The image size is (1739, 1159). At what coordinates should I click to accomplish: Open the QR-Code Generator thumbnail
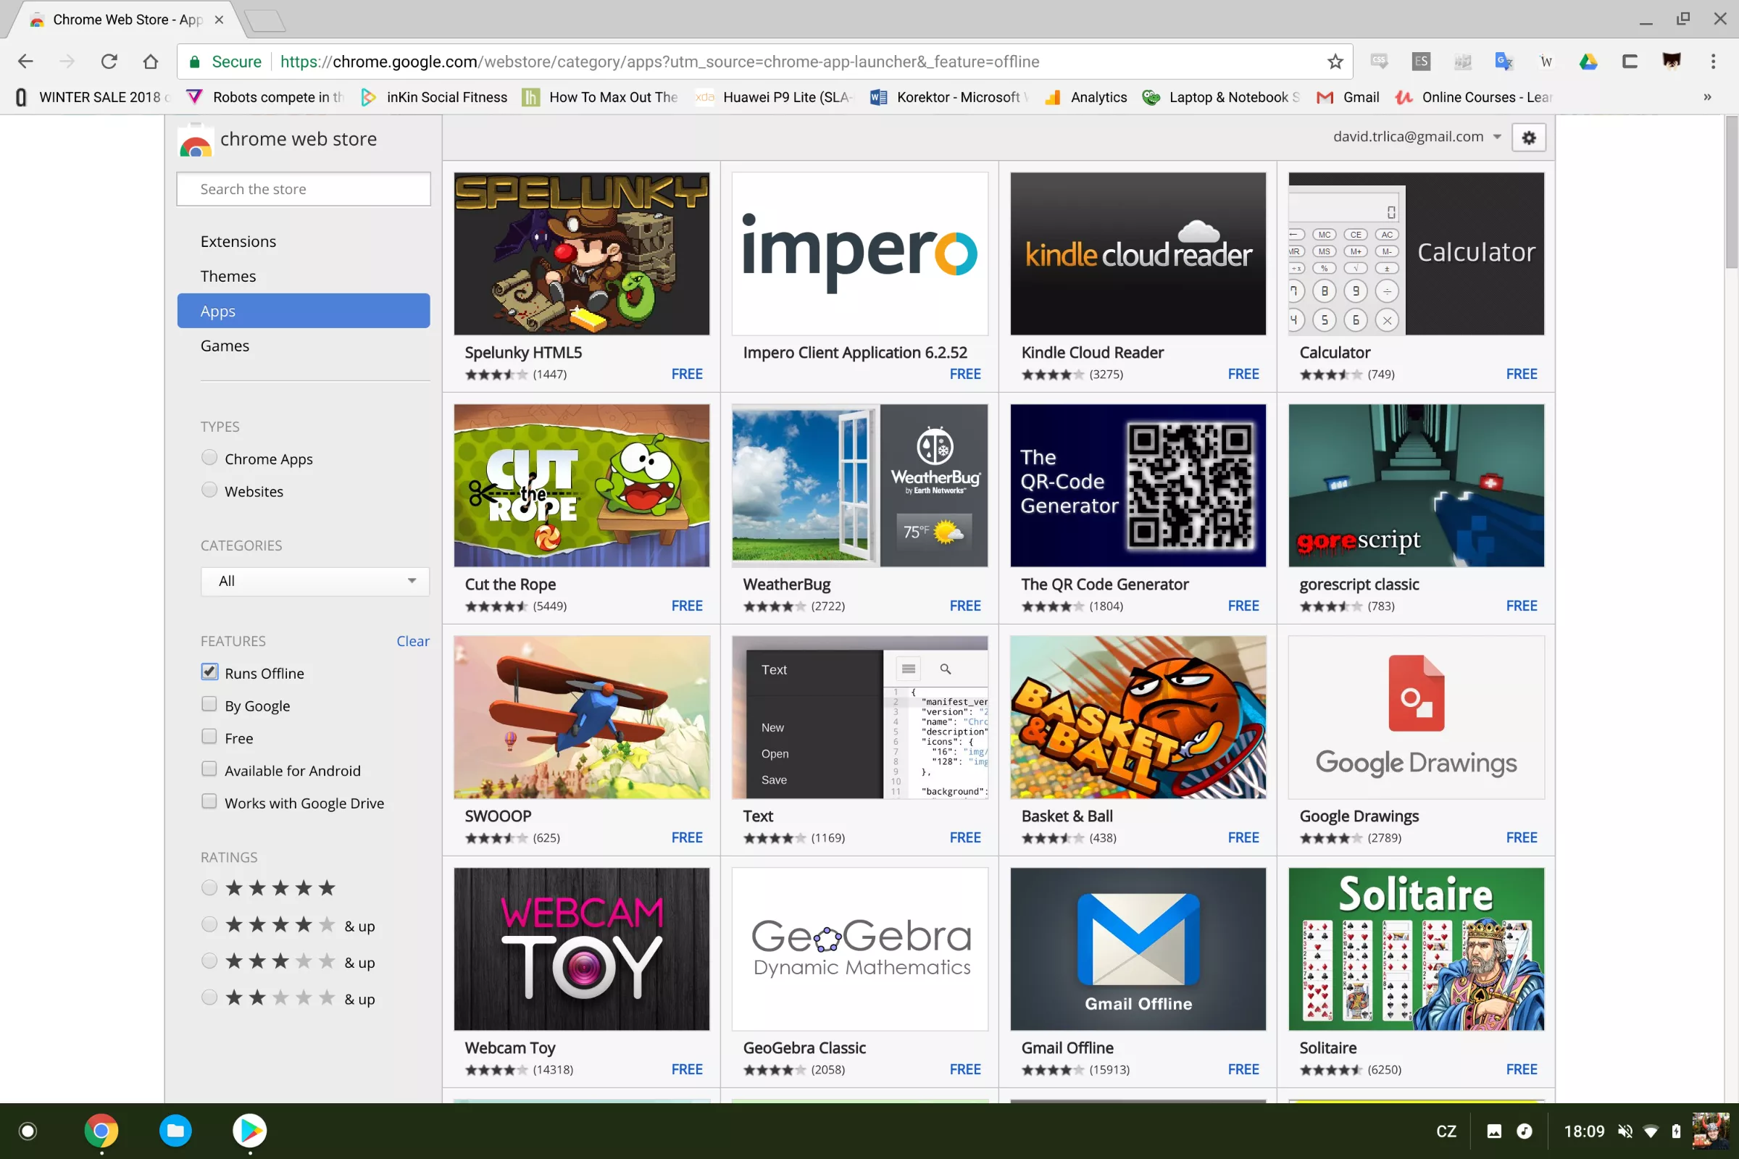point(1138,485)
